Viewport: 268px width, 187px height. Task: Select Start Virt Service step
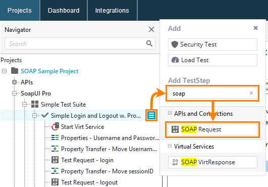point(83,127)
